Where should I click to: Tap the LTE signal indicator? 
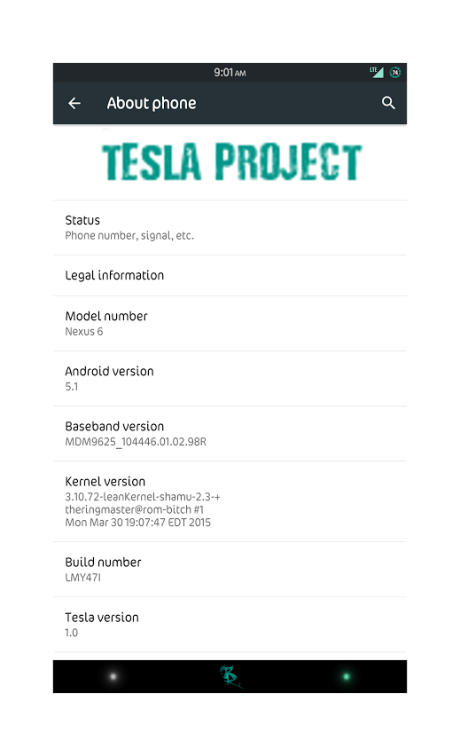pos(377,73)
